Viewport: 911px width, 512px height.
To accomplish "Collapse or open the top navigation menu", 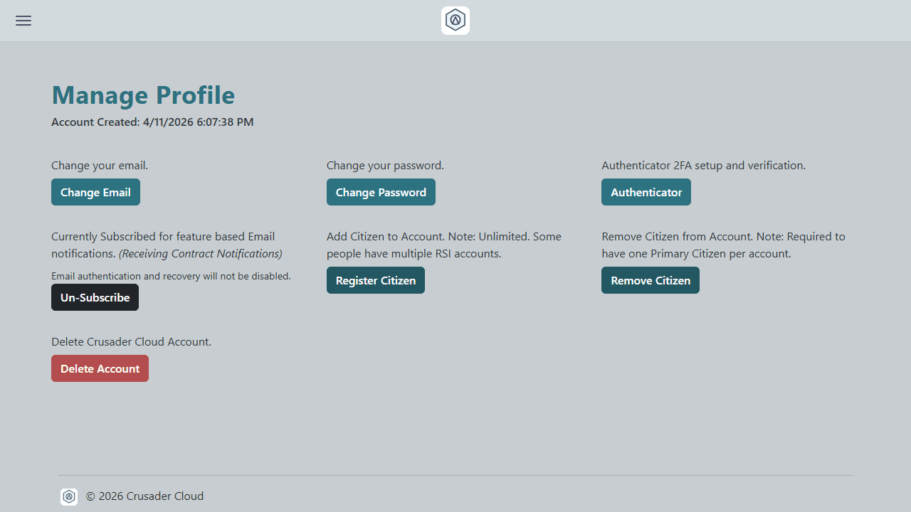I will (x=23, y=21).
